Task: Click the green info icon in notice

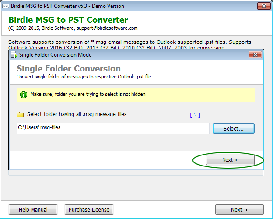Action: click(x=24, y=95)
